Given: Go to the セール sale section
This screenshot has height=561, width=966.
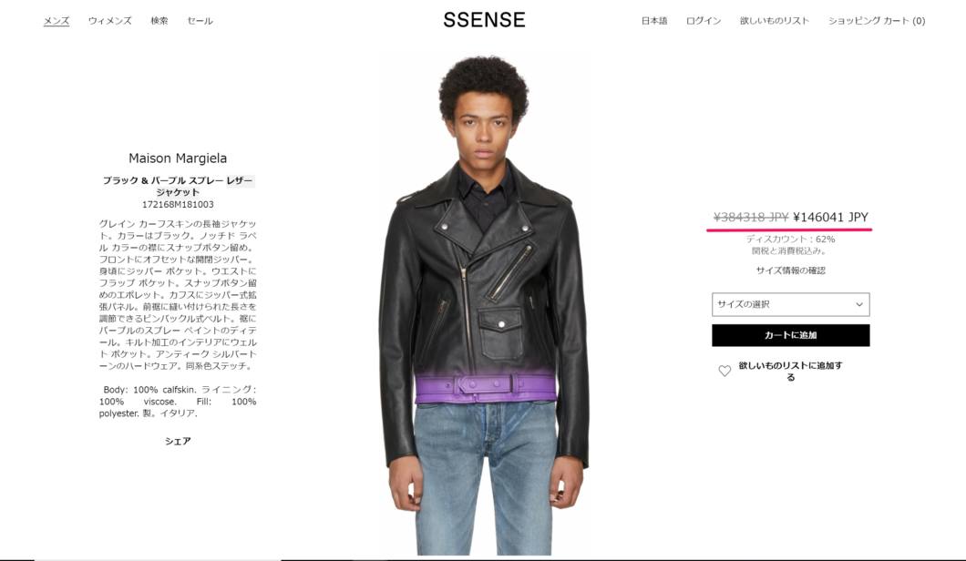Looking at the screenshot, I should 200,21.
